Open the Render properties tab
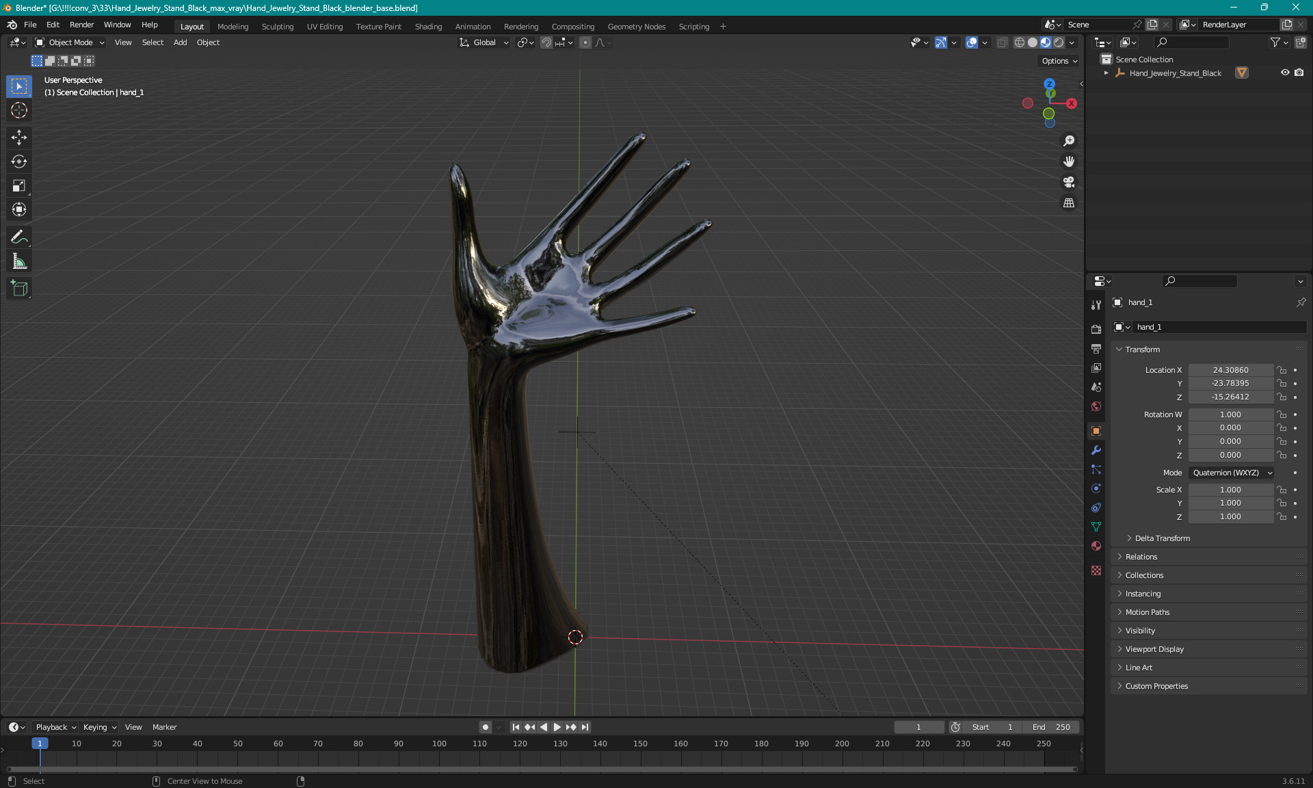 [1096, 329]
